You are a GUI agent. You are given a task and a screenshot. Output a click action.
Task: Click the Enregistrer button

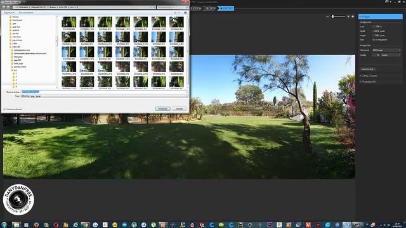click(163, 109)
